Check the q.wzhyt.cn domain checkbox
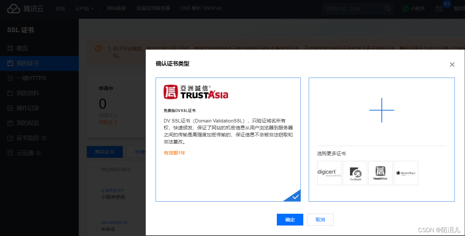 94,193
